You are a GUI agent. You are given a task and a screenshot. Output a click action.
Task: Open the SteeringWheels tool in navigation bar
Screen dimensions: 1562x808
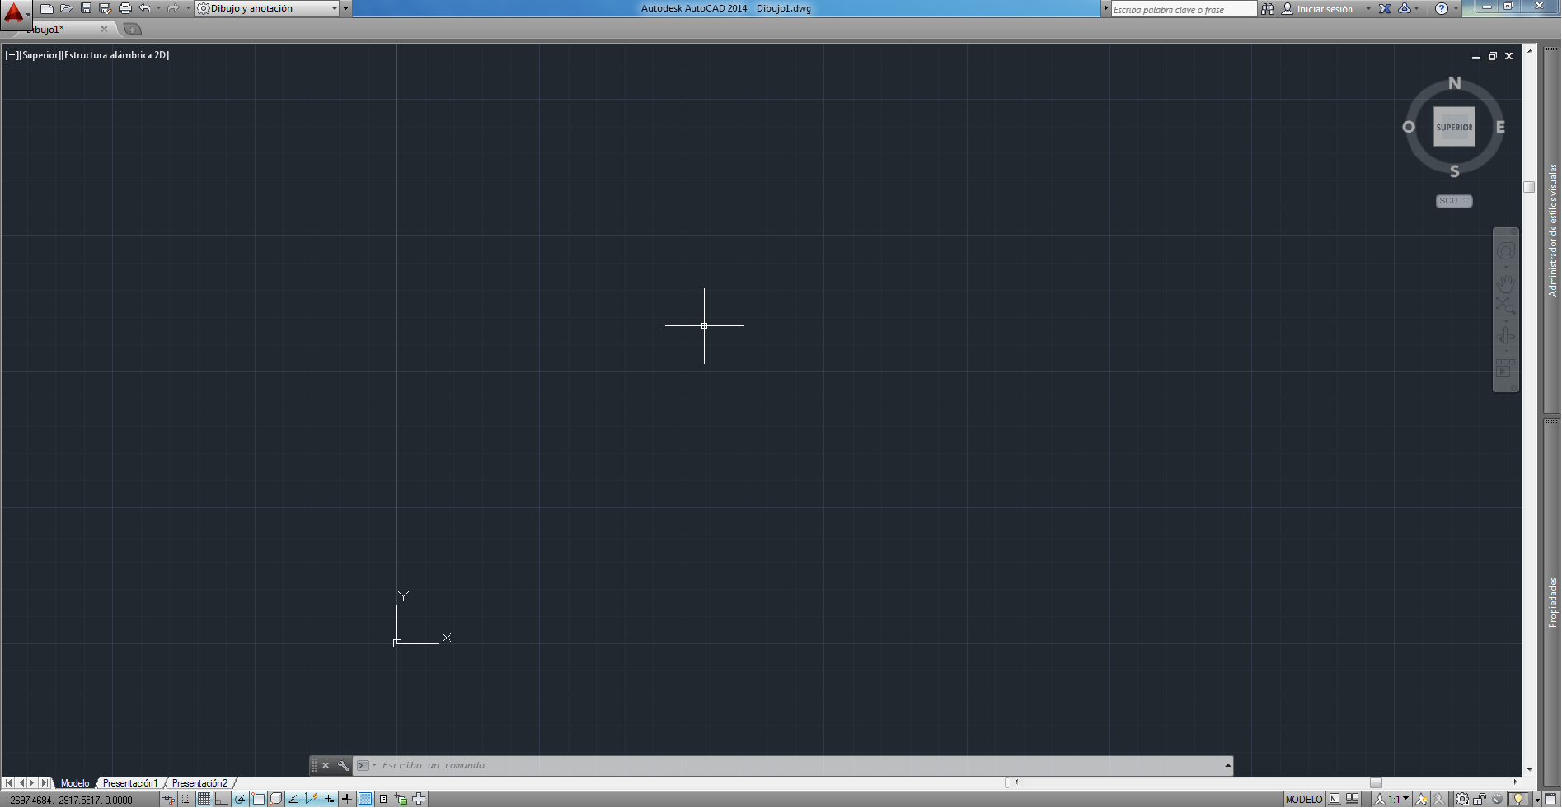1506,251
